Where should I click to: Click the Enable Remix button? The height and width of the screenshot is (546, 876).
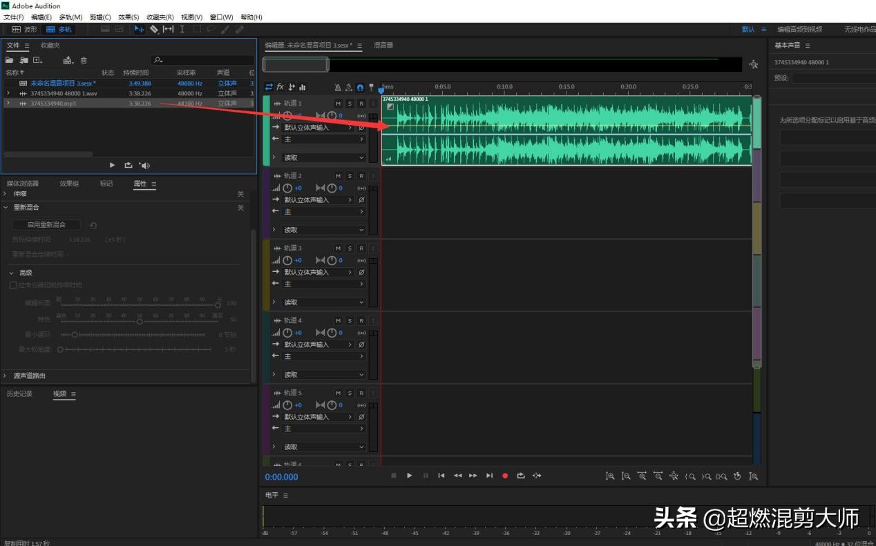46,225
